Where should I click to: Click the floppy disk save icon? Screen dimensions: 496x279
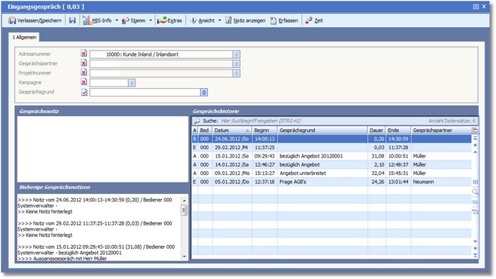click(72, 20)
